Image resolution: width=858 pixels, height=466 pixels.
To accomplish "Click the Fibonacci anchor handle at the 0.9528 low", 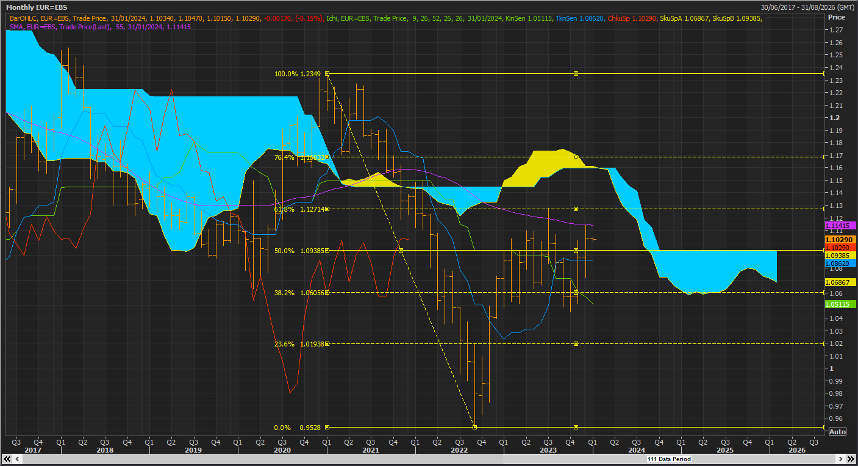I will (474, 427).
